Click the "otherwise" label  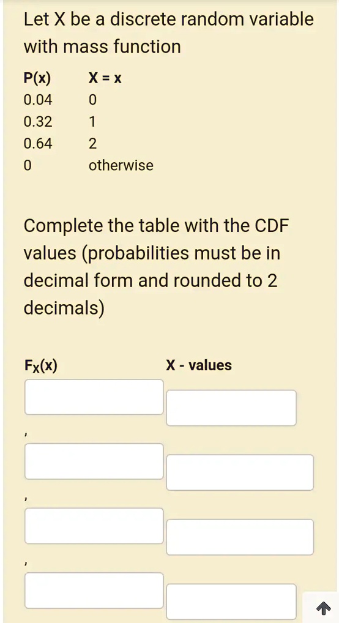(121, 165)
